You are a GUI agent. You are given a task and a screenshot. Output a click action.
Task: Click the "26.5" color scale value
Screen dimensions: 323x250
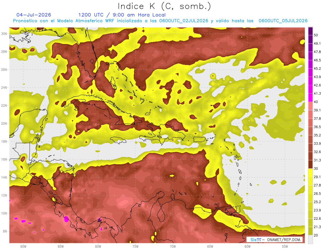pyautogui.click(x=317, y=194)
